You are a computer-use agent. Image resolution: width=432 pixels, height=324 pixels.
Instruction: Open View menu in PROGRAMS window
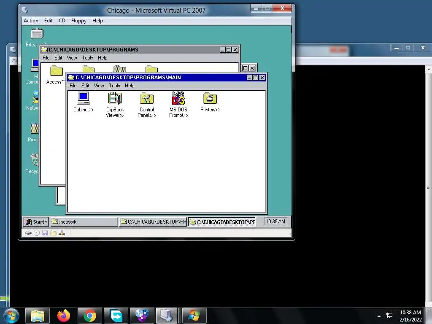point(72,58)
